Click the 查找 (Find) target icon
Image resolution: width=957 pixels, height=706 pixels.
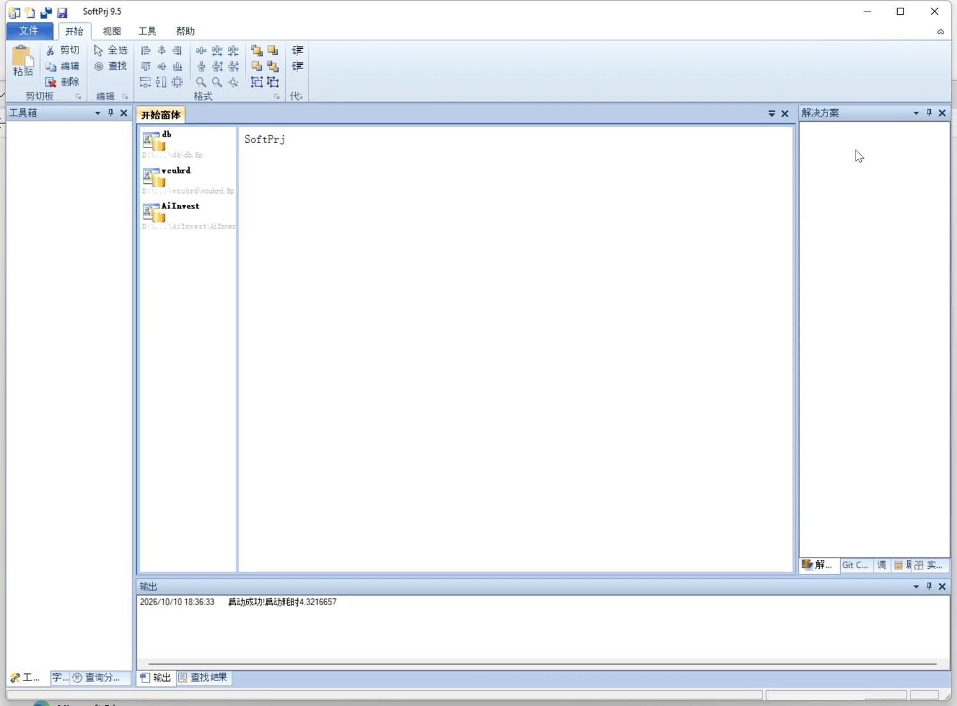99,66
